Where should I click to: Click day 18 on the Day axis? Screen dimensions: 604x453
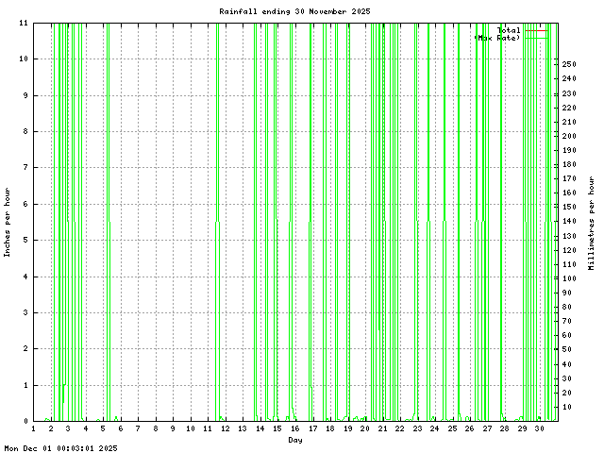pos(330,428)
